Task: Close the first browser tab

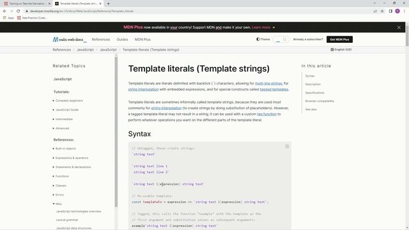Action: [x=49, y=4]
